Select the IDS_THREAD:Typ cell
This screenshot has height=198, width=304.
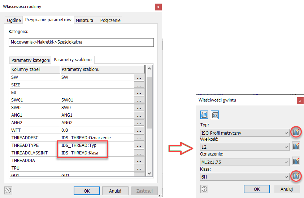[x=97, y=145]
